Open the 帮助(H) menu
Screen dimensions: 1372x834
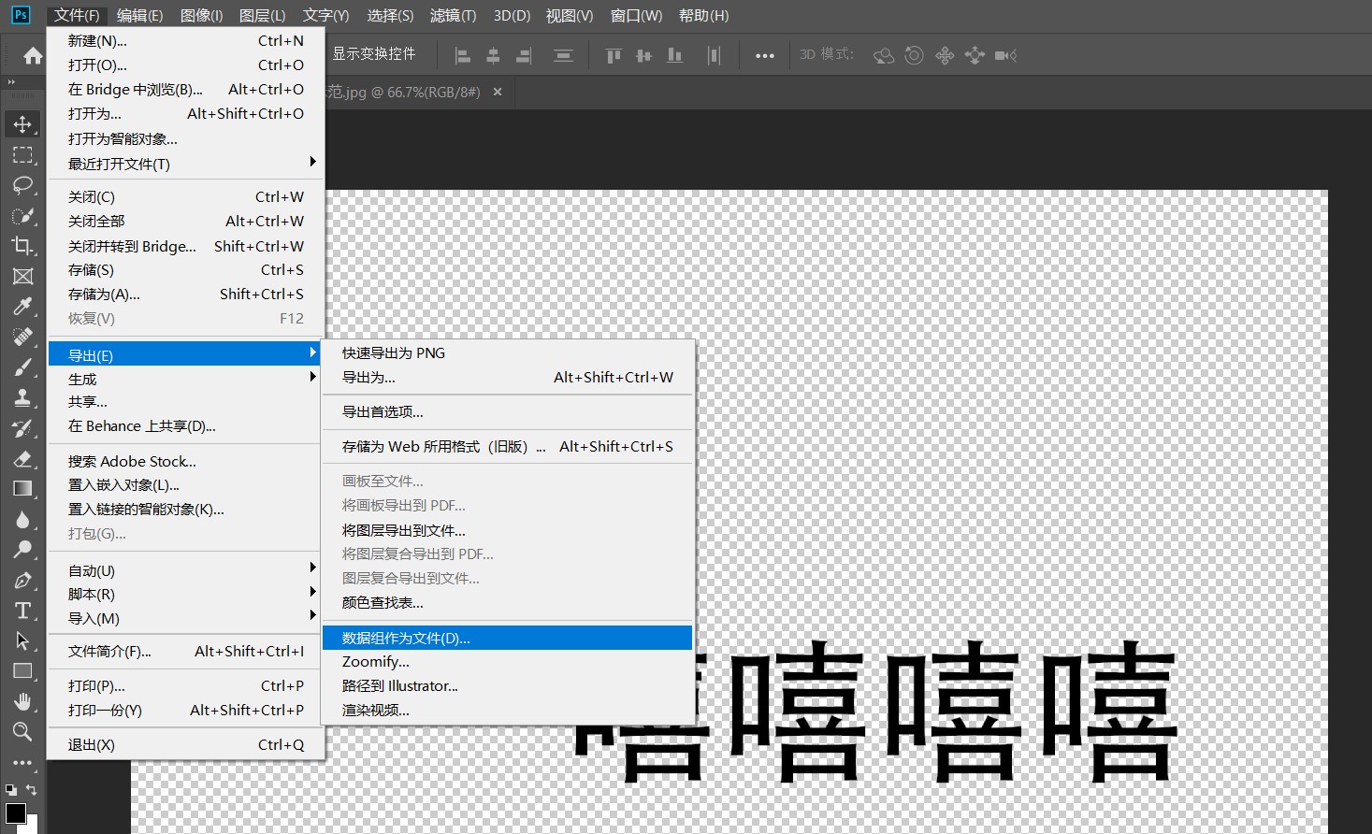703,15
